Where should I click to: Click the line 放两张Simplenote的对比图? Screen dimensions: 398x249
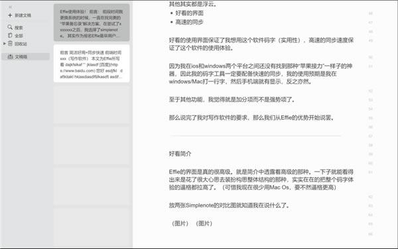(230, 205)
